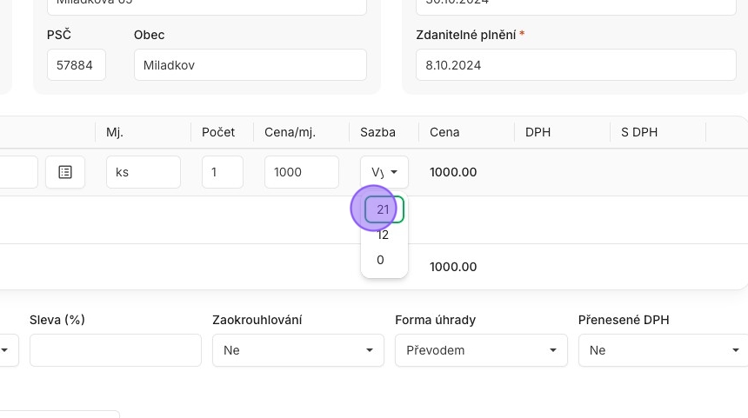Open the Přenesené DPH dropdown

(x=664, y=350)
